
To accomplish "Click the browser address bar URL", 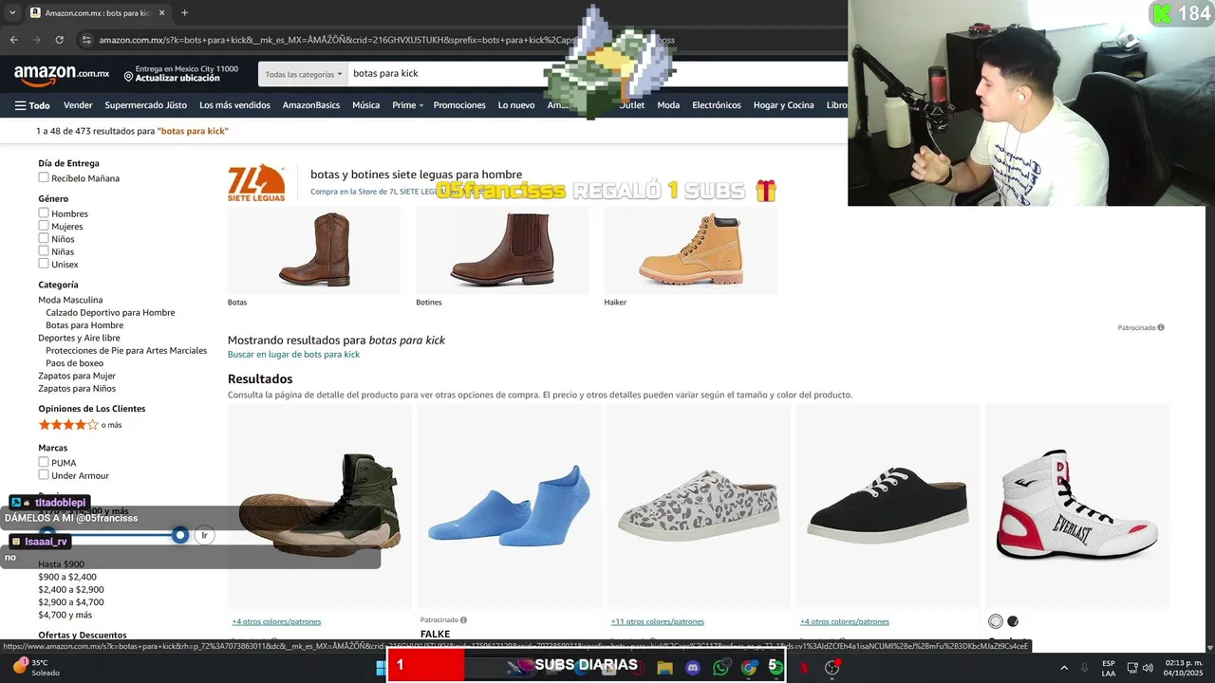I will pos(387,40).
